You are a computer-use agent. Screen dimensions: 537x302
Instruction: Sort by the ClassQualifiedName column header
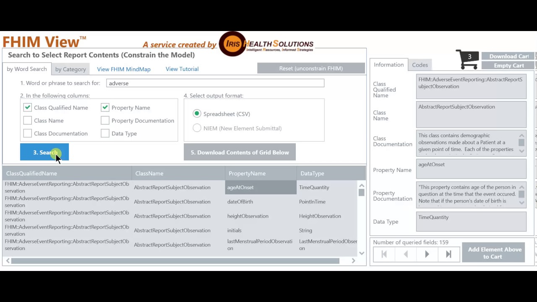[67, 173]
